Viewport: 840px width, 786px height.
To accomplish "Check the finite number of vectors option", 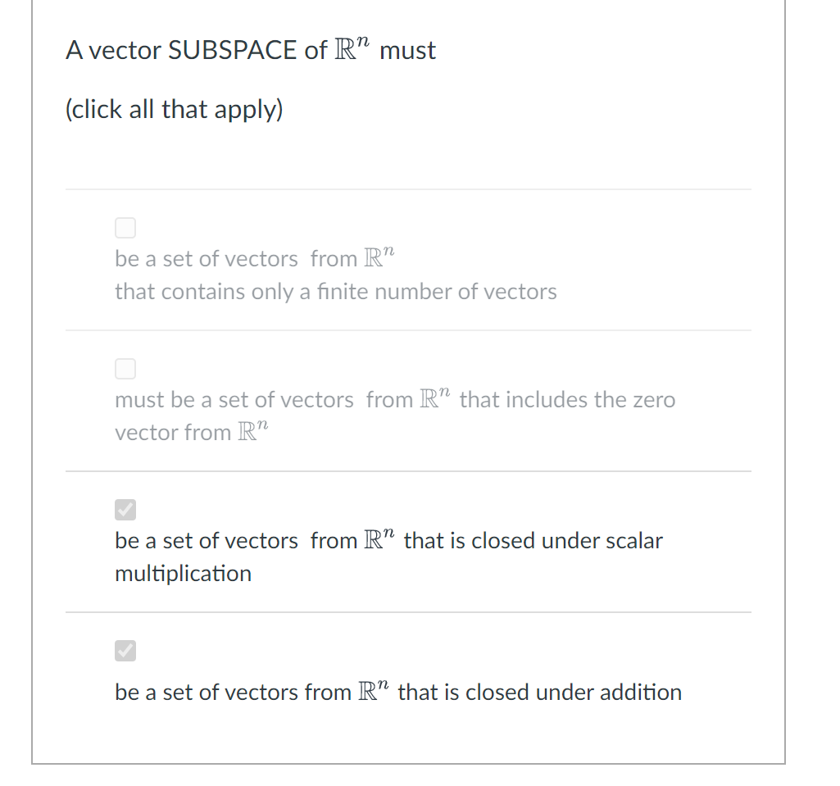I will pos(125,228).
